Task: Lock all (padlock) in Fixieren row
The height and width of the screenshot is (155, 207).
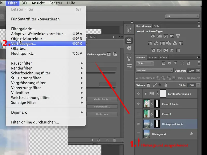Action: coord(166,85)
